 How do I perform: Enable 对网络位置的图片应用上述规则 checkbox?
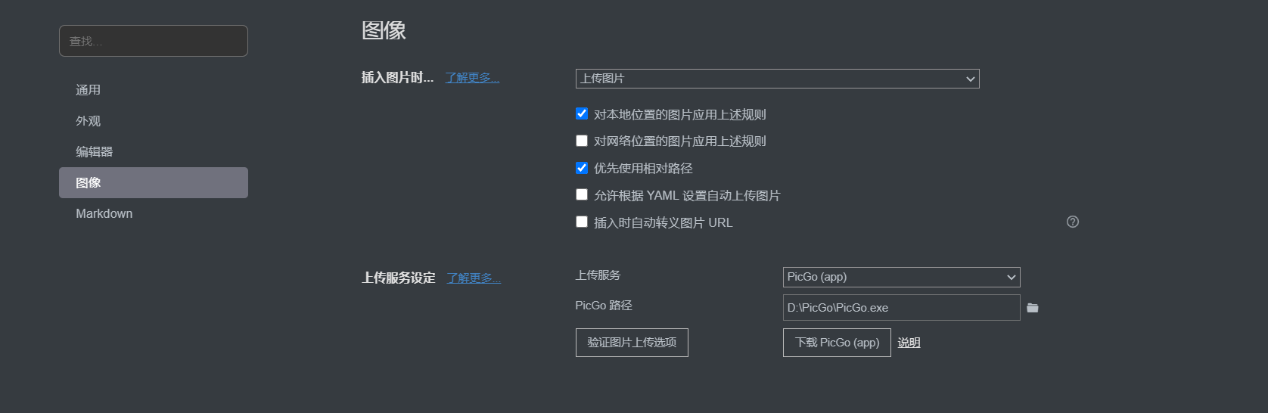[x=582, y=141]
